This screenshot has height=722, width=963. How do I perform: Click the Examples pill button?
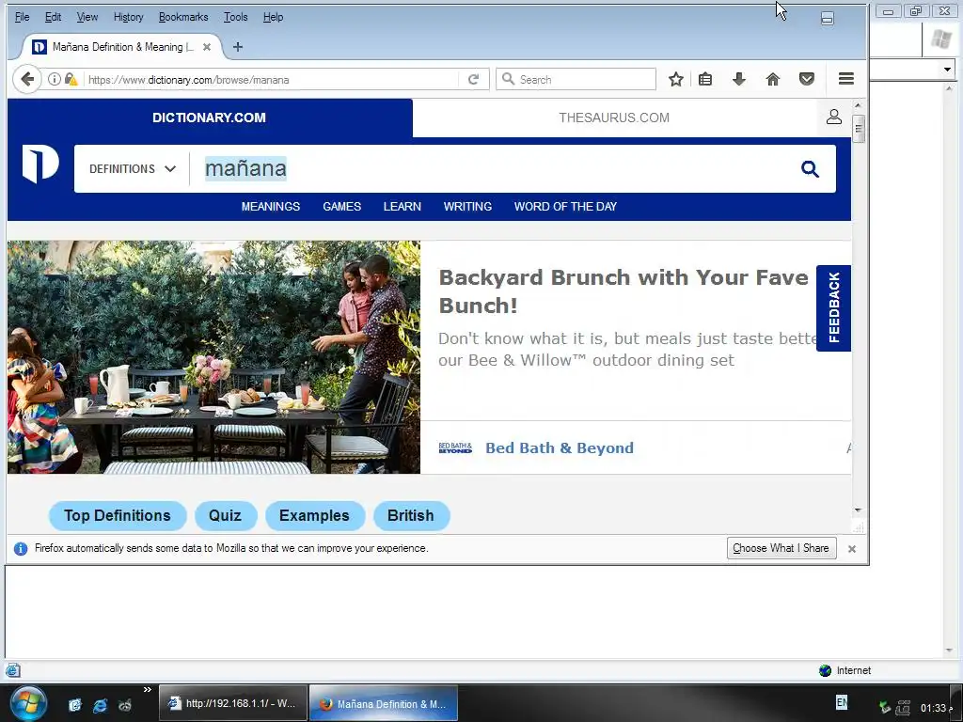[314, 516]
